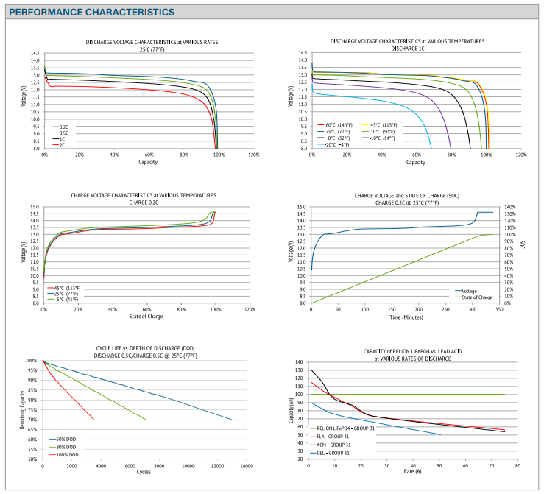The width and height of the screenshot is (544, 494).
Task: Click the RELION LiFePO4 - GROUP 31 legend
Action: click(347, 428)
